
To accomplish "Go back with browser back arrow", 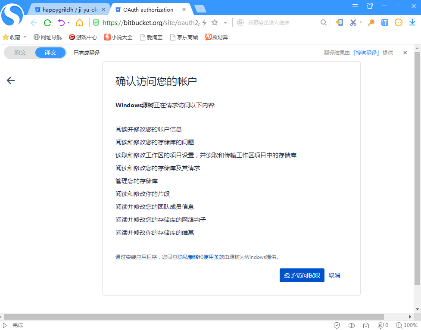I will 34,23.
